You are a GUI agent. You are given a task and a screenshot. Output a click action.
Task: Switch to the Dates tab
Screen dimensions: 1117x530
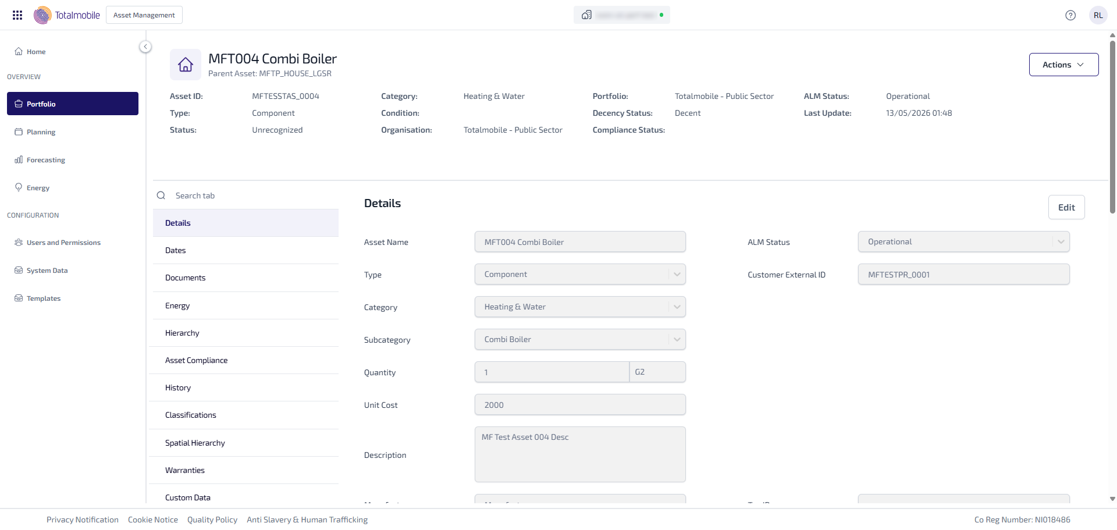[x=246, y=250]
